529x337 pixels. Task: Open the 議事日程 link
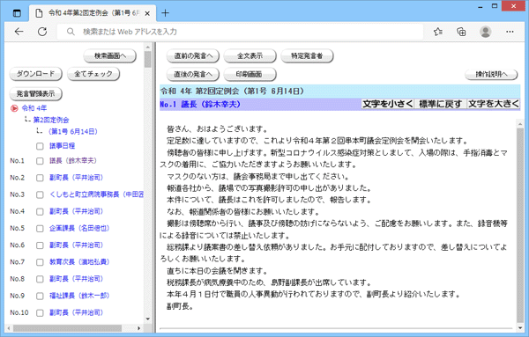[62, 146]
